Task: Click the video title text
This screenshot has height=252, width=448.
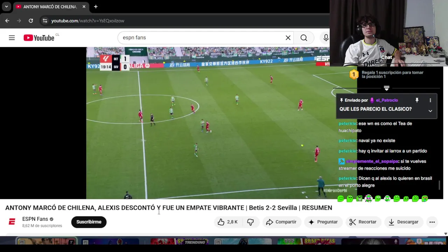Action: tap(169, 208)
